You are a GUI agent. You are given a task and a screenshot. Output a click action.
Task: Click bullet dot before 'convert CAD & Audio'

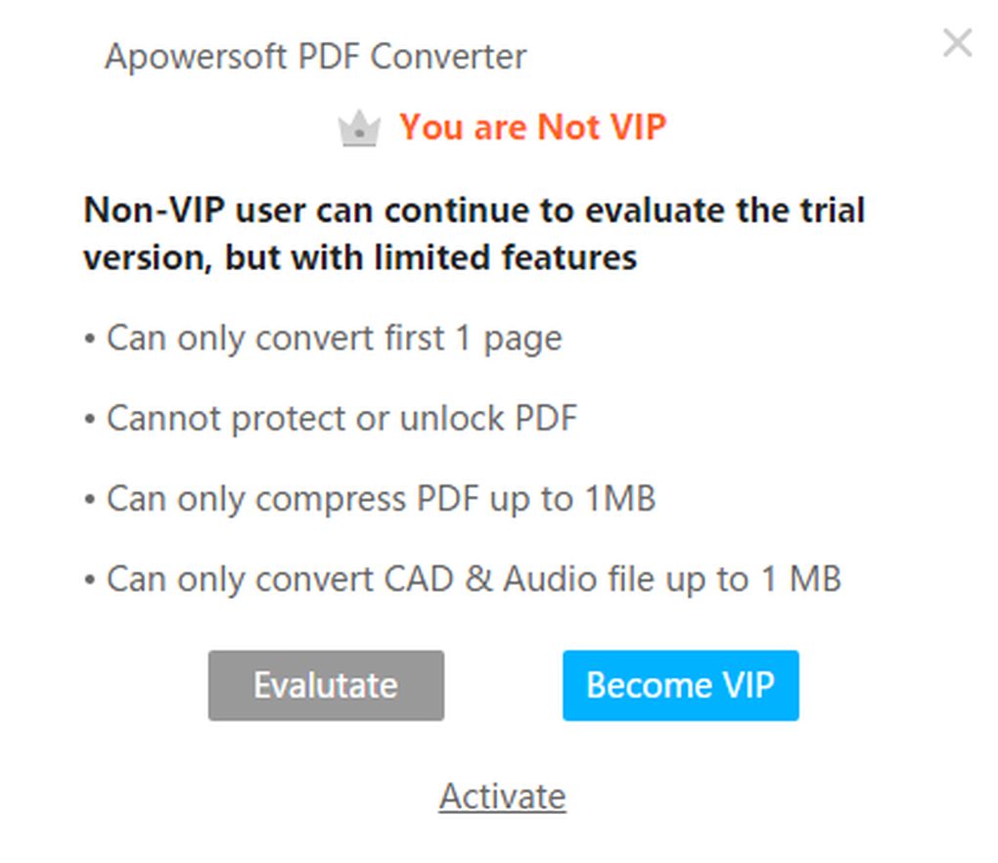click(x=90, y=581)
